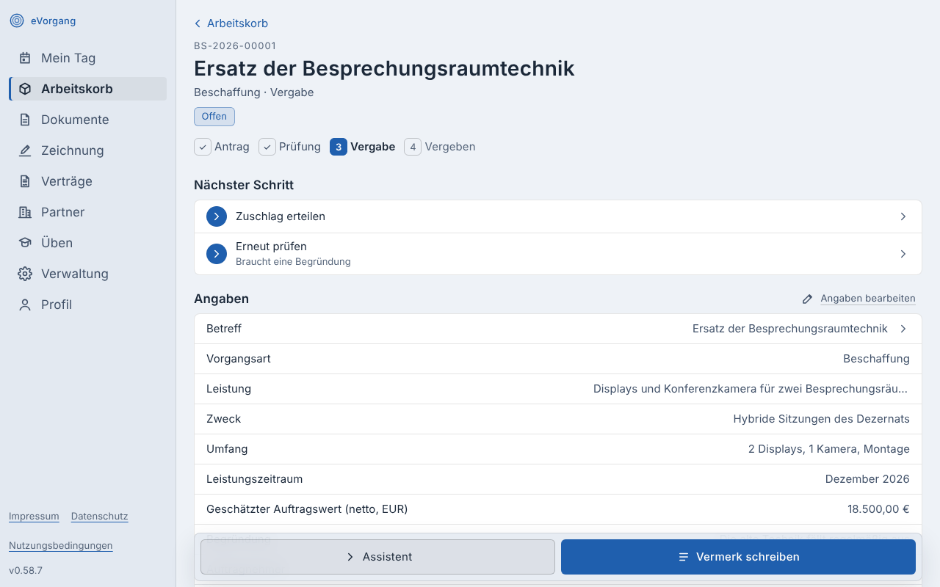Click the value 18.500,00 €

click(878, 509)
